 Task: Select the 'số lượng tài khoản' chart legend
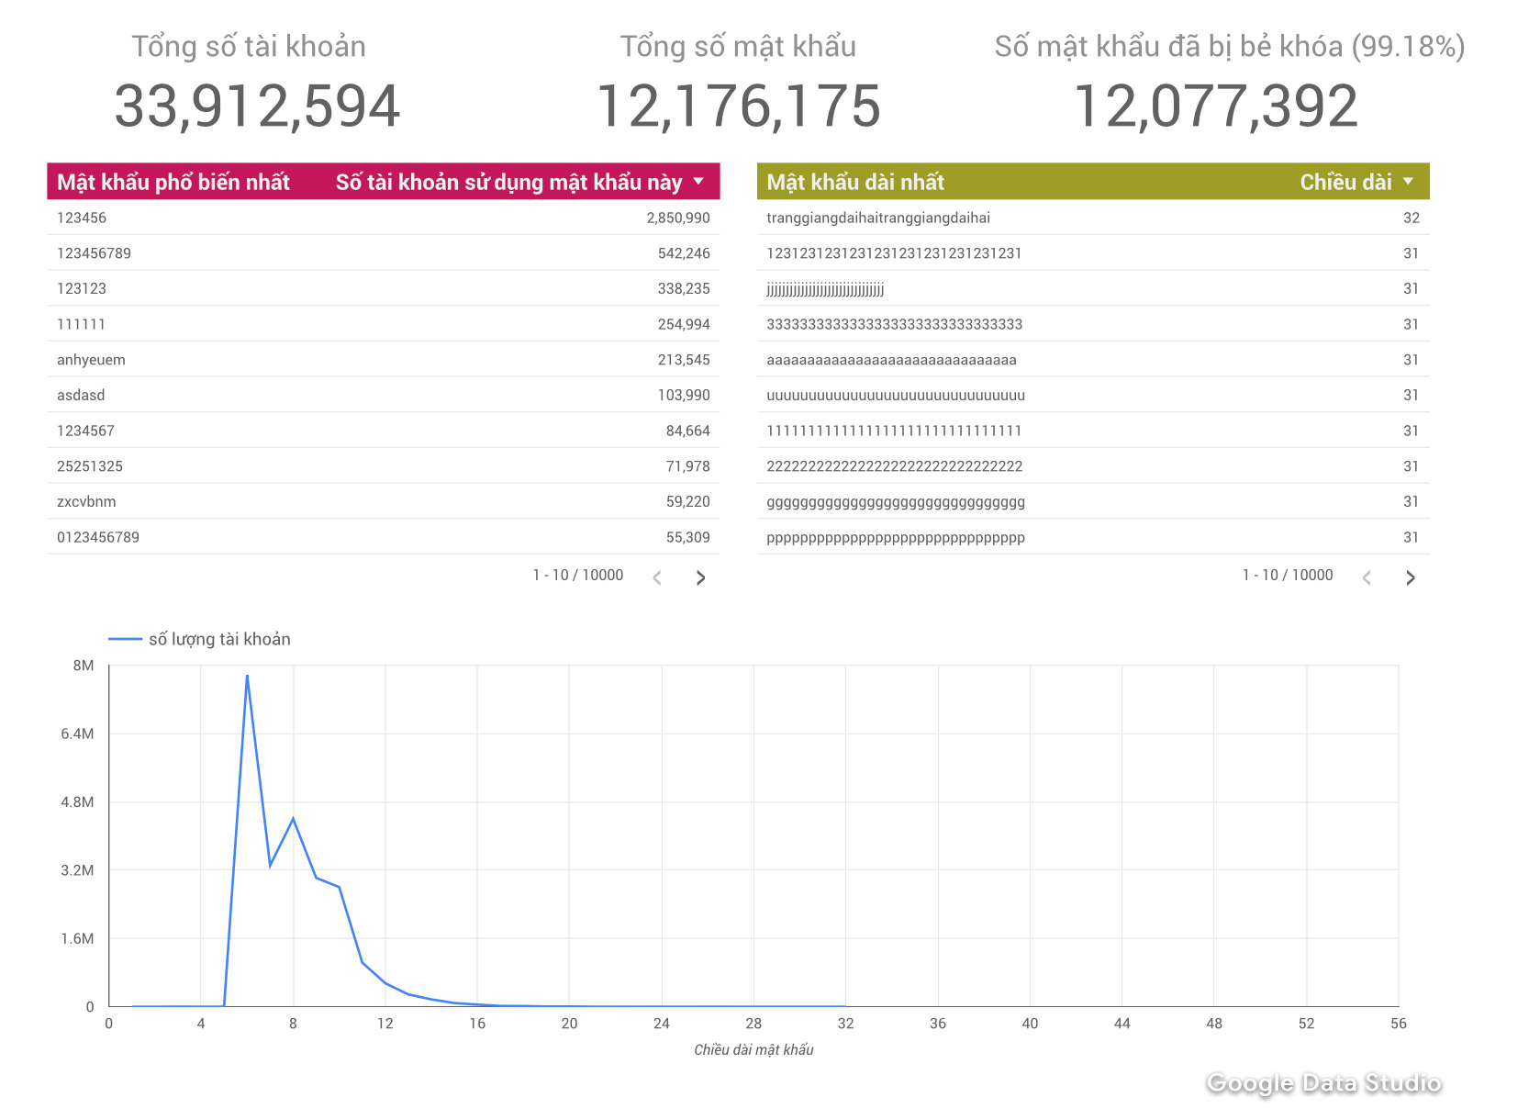pyautogui.click(x=199, y=639)
